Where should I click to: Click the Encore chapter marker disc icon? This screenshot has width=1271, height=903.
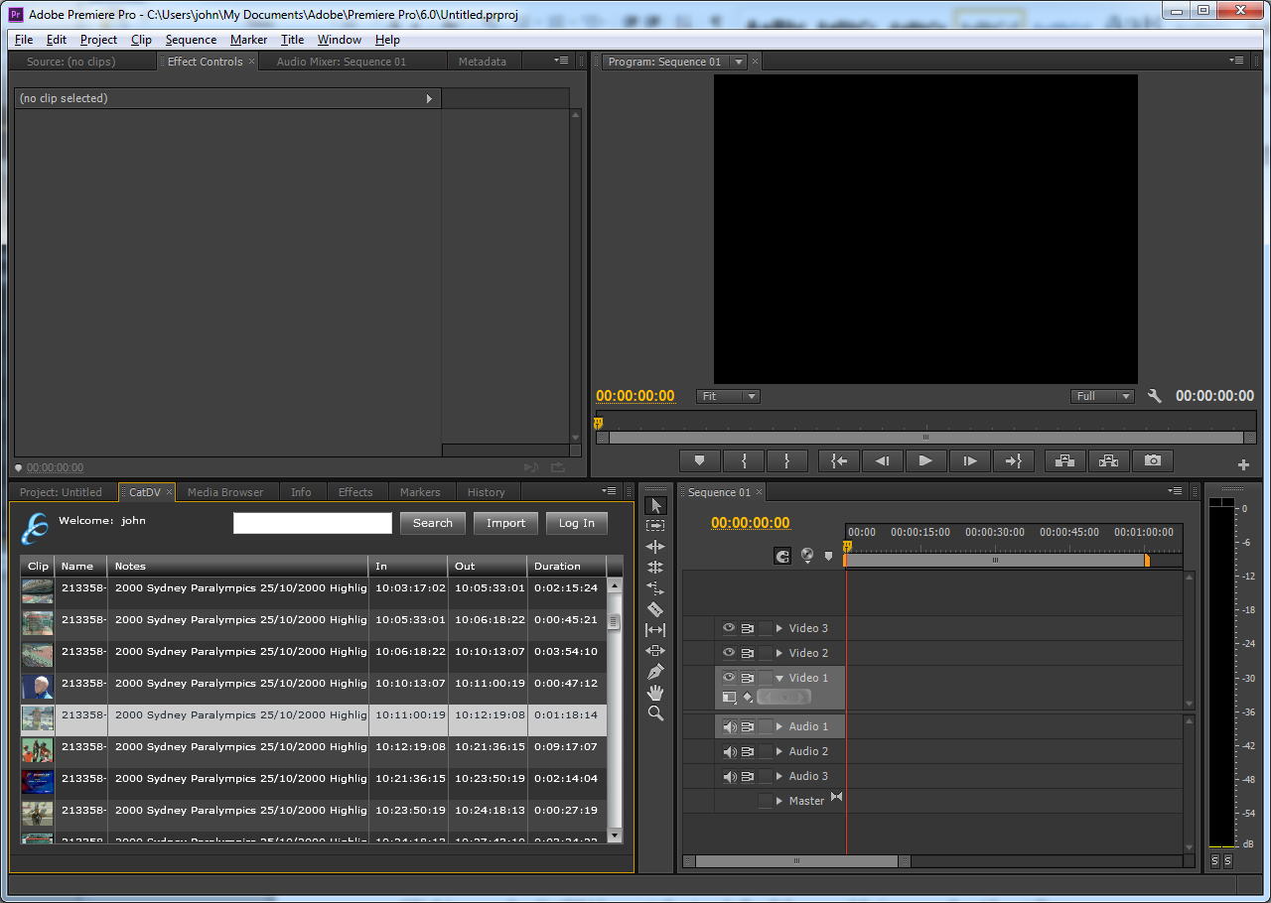click(x=807, y=557)
